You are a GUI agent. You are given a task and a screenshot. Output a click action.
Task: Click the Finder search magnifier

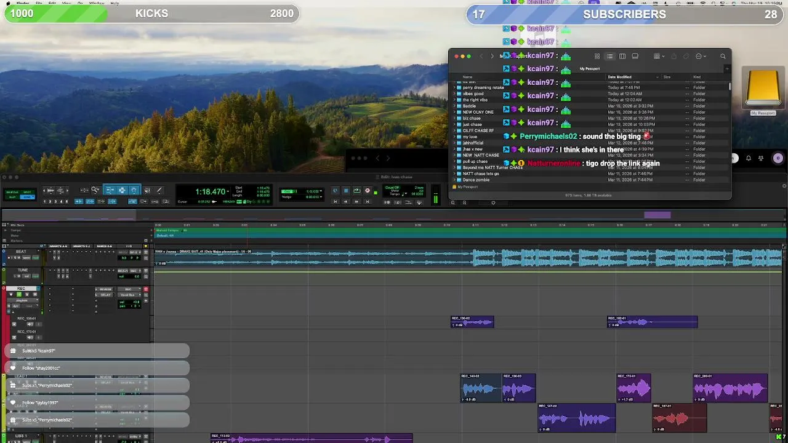(723, 57)
